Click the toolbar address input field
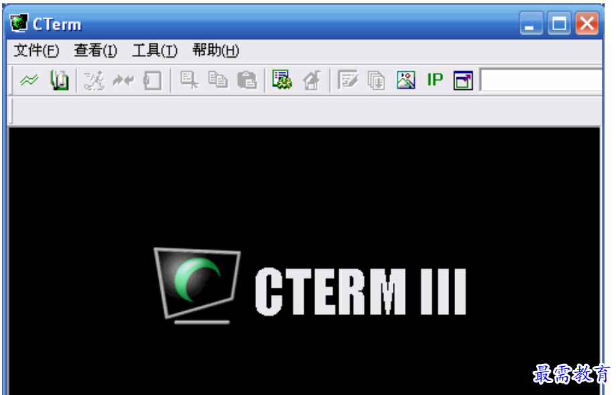Image resolution: width=616 pixels, height=395 pixels. (x=541, y=80)
